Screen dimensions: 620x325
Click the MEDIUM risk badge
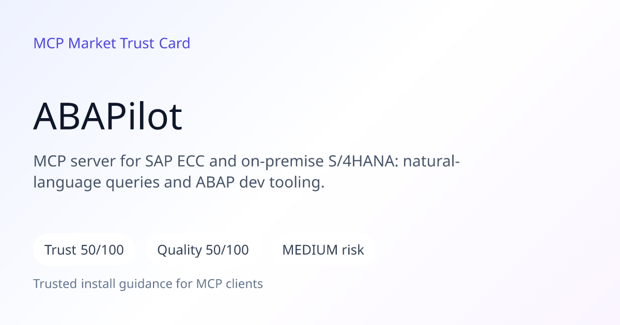(323, 250)
